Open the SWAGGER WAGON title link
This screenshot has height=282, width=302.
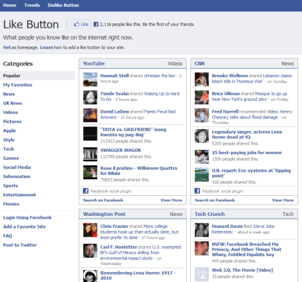[120, 150]
